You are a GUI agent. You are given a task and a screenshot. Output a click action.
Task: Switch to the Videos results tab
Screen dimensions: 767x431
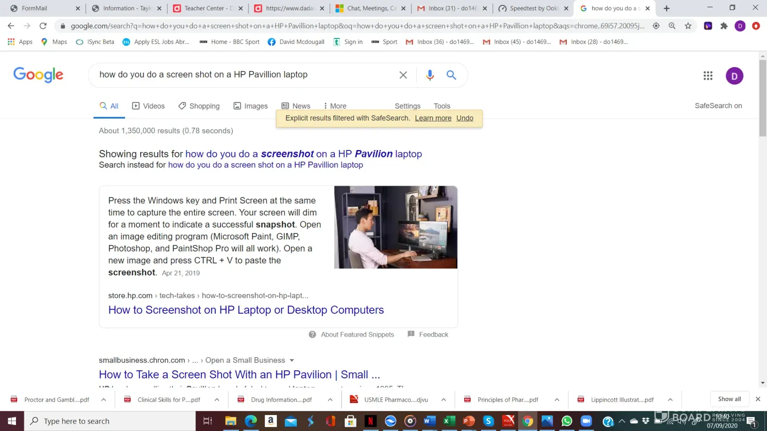[148, 106]
